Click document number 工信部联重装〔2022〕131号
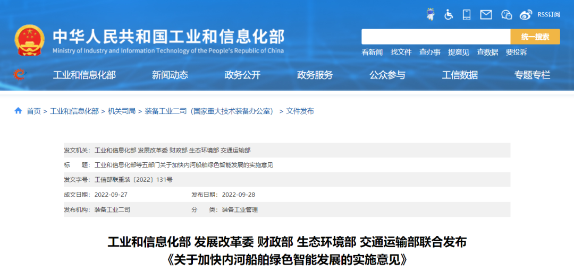This screenshot has width=574, height=272. [x=133, y=180]
